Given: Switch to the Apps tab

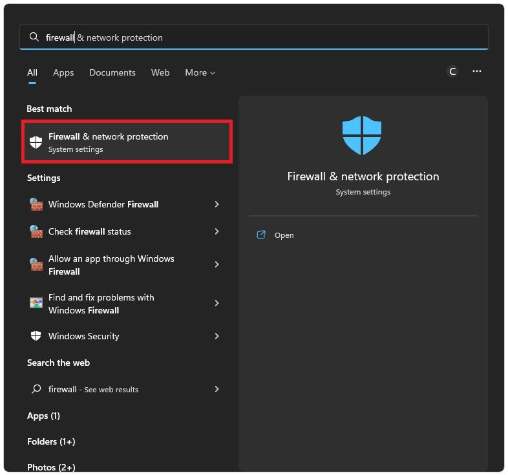Looking at the screenshot, I should (x=63, y=73).
